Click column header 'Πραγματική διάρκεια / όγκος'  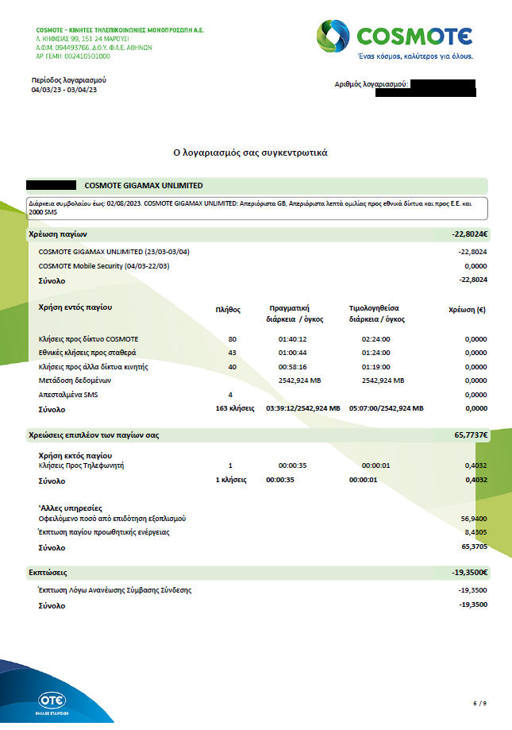click(x=294, y=314)
